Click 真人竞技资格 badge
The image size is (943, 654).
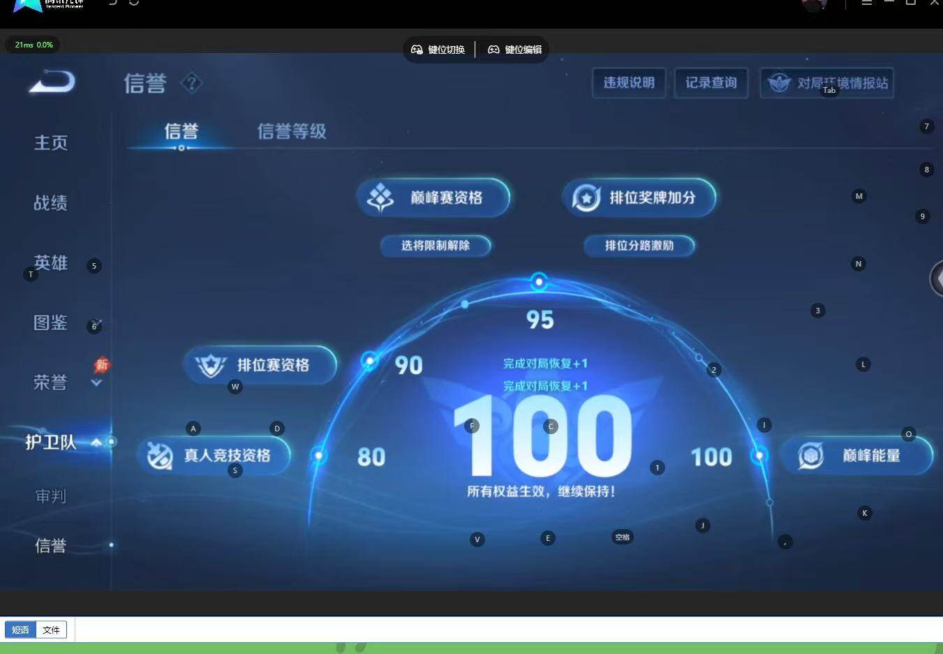tap(214, 456)
